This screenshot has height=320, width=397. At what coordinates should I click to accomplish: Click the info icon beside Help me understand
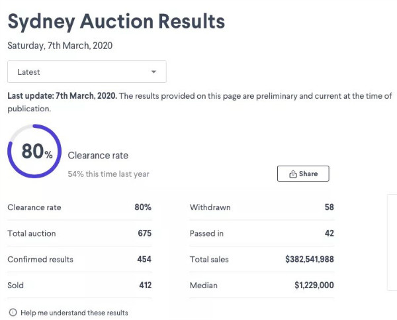[x=13, y=313]
